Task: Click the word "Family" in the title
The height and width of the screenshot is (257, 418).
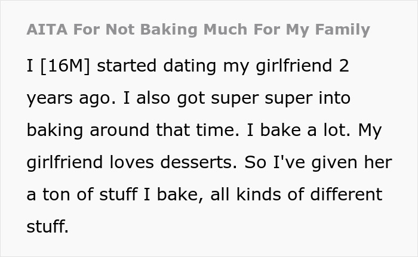Action: (343, 30)
